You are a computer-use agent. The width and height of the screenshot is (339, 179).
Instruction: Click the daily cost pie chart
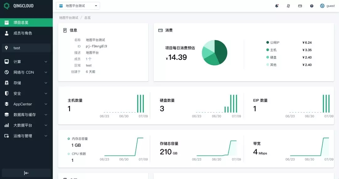(x=214, y=53)
